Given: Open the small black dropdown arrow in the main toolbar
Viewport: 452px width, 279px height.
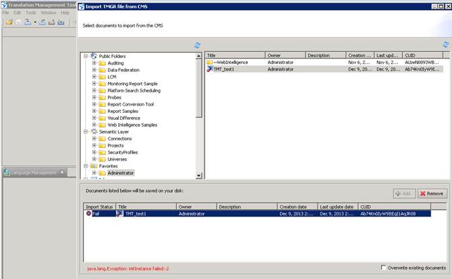Looking at the screenshot, I should pos(35,22).
